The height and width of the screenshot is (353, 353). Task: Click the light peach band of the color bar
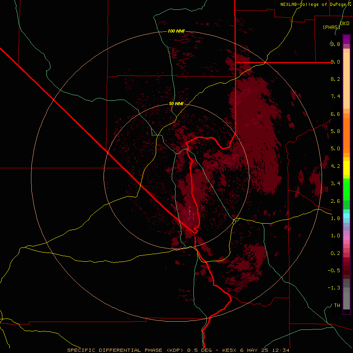pyautogui.click(x=346, y=80)
